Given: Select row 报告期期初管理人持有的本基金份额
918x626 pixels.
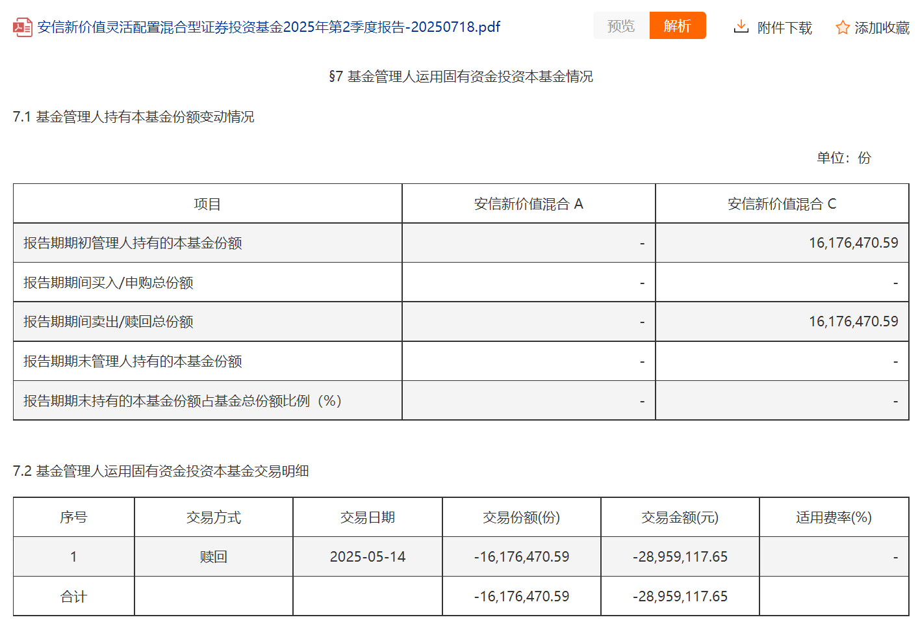Looking at the screenshot, I should click(461, 243).
